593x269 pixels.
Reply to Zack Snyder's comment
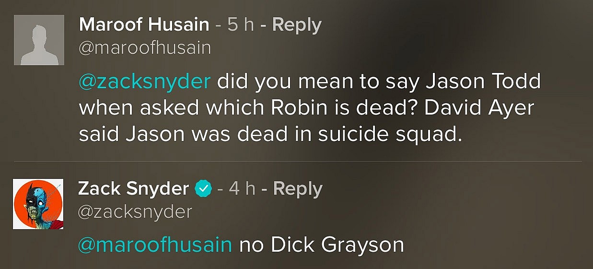click(297, 189)
